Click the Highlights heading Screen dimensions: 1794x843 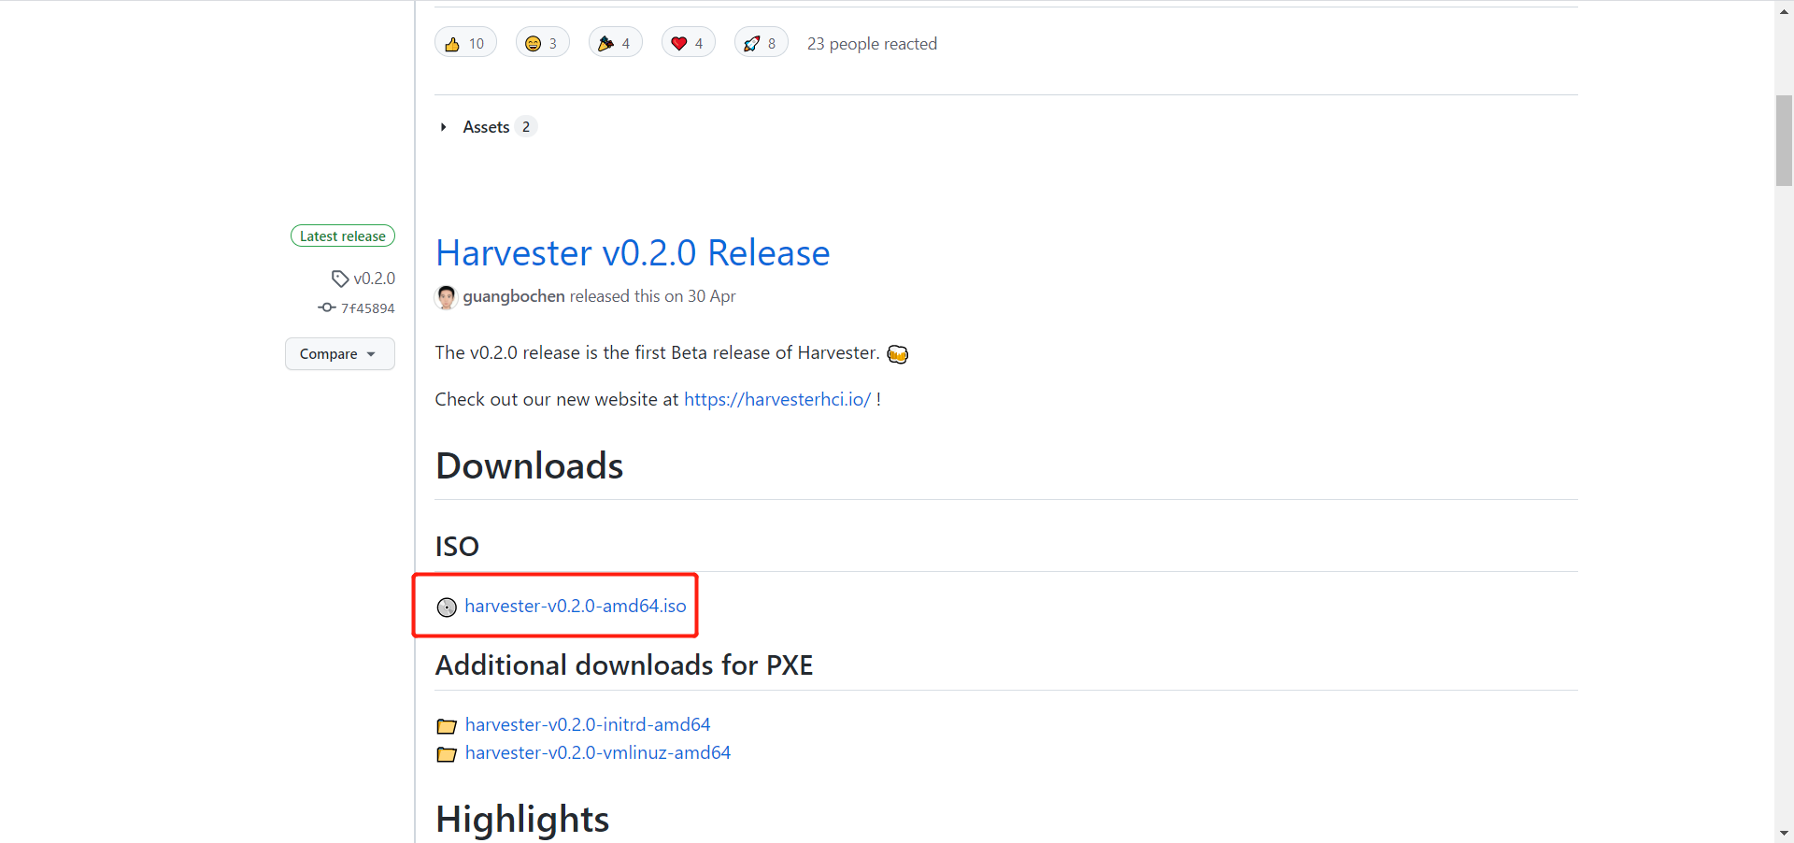pyautogui.click(x=522, y=819)
